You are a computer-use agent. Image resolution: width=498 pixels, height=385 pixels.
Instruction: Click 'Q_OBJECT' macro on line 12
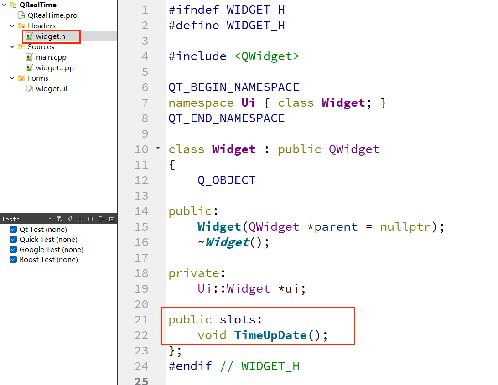227,180
